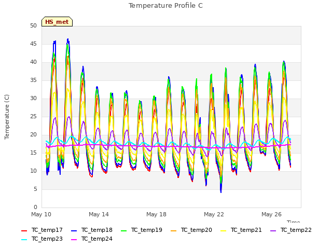Click the magenta TC_temp24 legend swatch
This screenshot has width=332, height=249.
coord(74,240)
